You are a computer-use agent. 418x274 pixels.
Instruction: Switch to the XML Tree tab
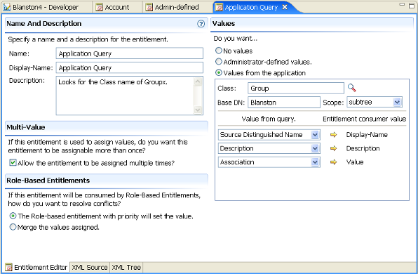tap(126, 267)
